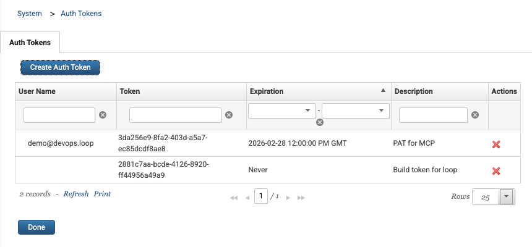
Task: Go to the first page arrow
Action: [x=234, y=198]
